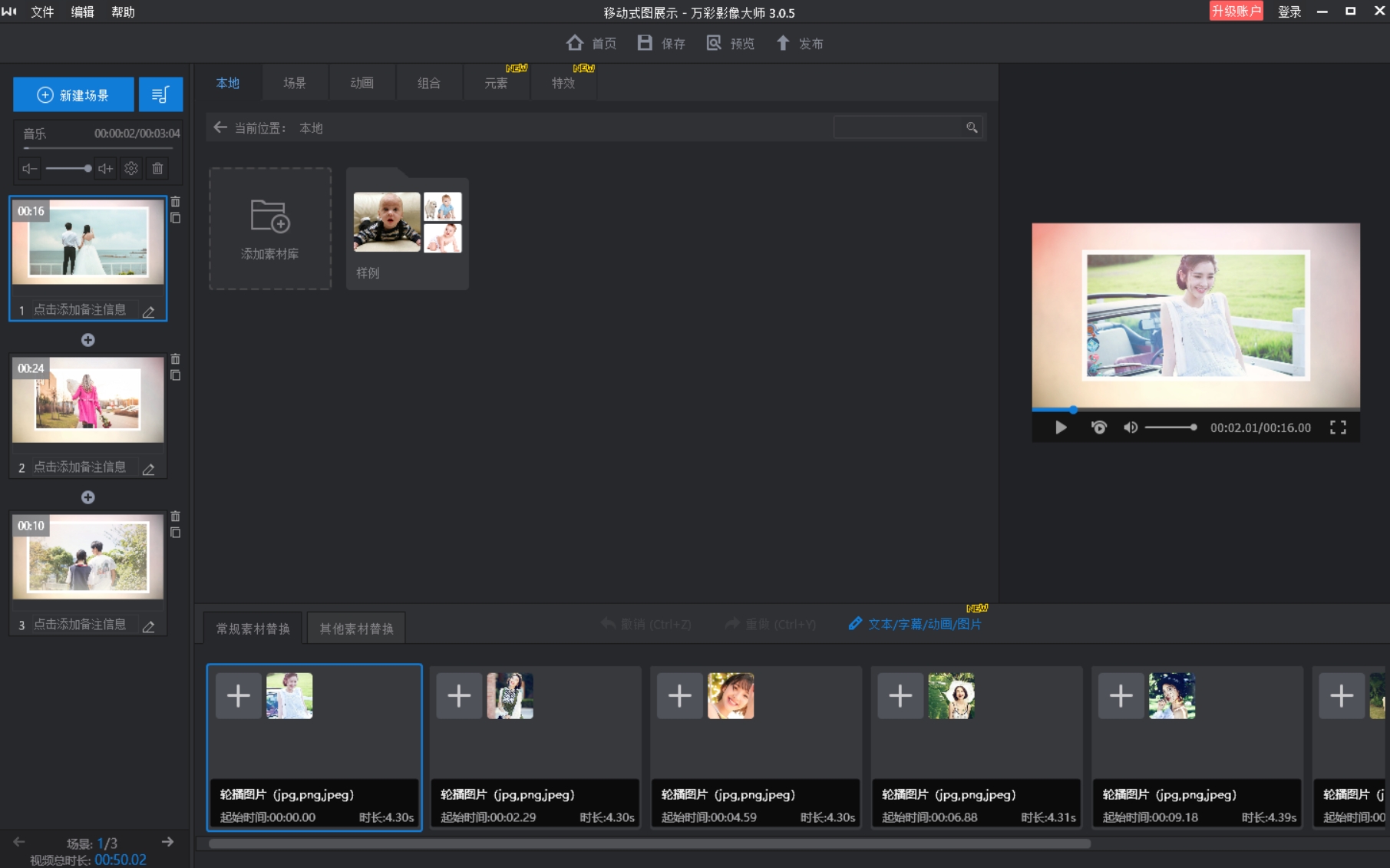This screenshot has height=868, width=1390.
Task: Delete scene 2 with trash icon
Action: point(175,359)
